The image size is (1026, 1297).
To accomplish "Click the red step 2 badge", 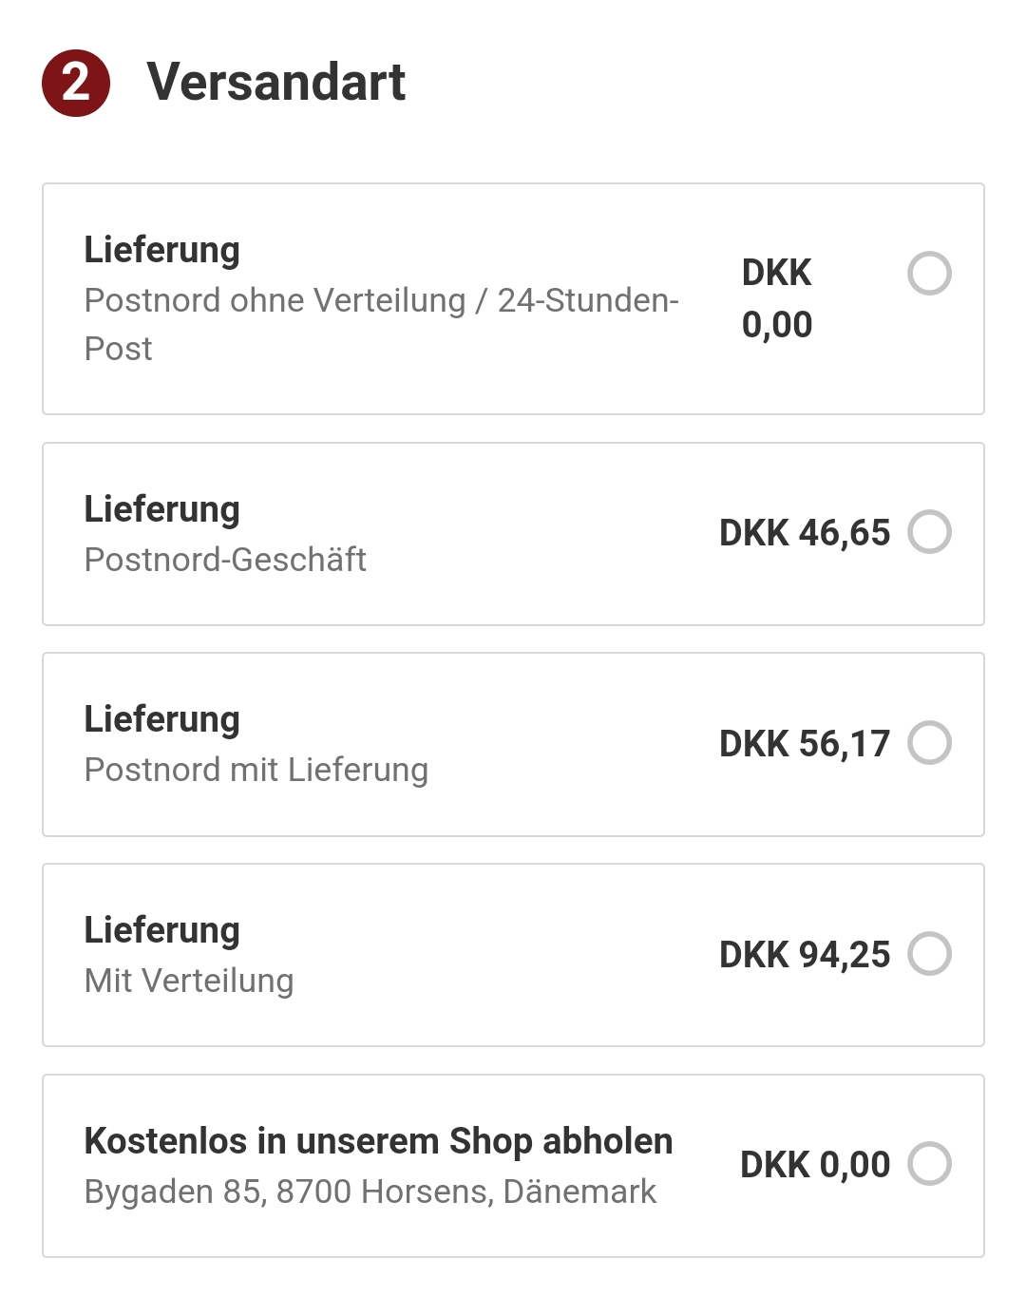I will point(76,83).
